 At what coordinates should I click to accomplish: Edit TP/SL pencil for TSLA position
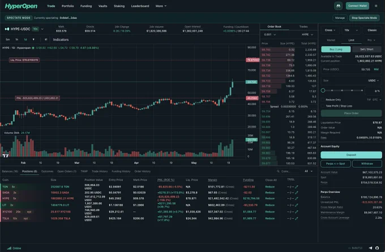(297, 219)
